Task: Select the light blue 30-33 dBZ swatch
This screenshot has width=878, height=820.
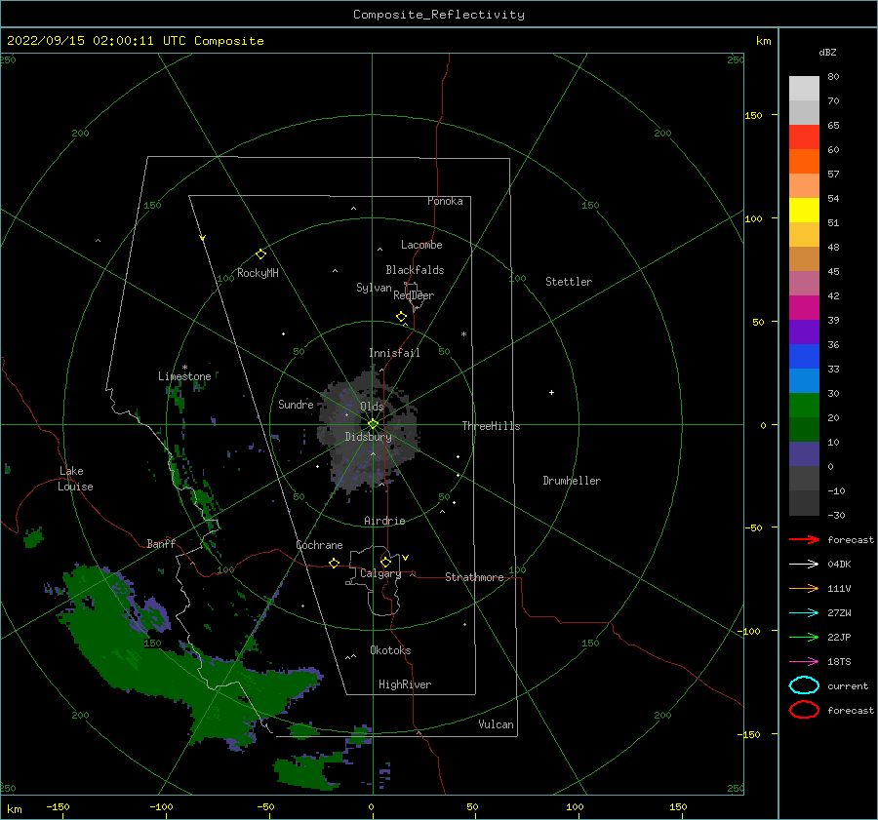Action: coord(804,381)
